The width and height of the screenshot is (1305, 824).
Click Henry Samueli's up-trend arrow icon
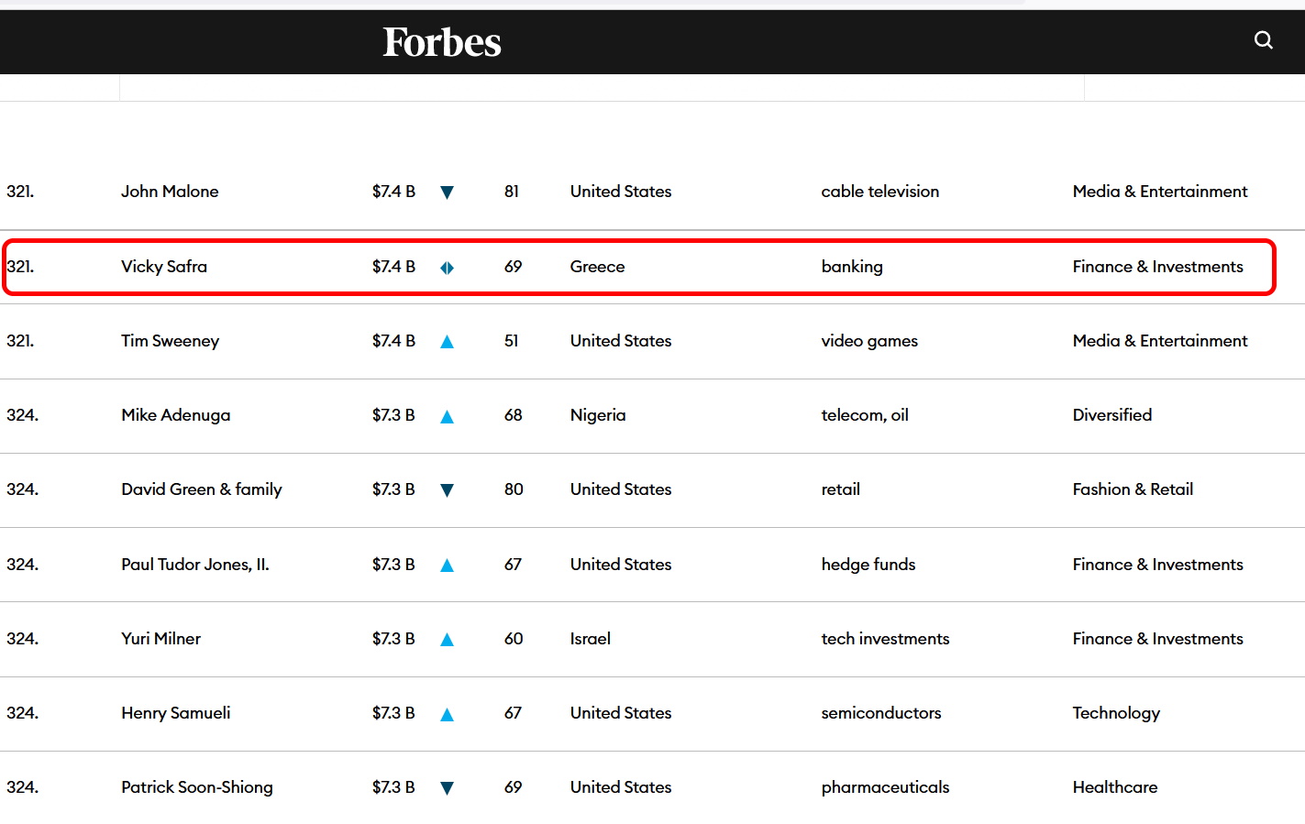coord(447,715)
